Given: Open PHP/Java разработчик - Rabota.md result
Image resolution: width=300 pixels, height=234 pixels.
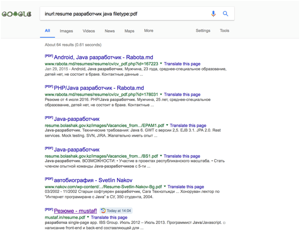Looking at the screenshot, I should pyautogui.click(x=98, y=88).
